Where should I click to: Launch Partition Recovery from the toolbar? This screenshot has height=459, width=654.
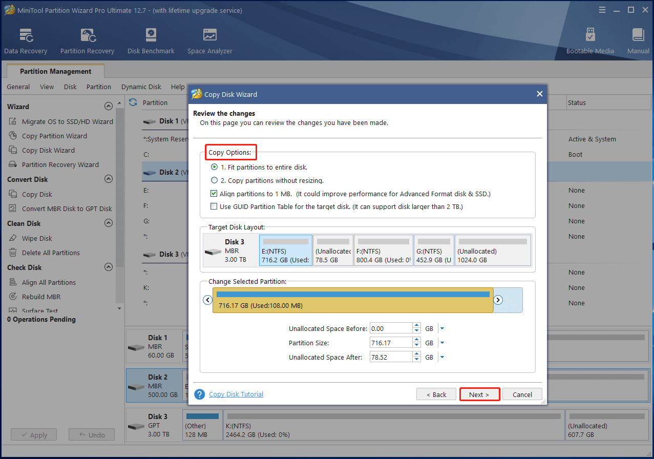tap(87, 41)
